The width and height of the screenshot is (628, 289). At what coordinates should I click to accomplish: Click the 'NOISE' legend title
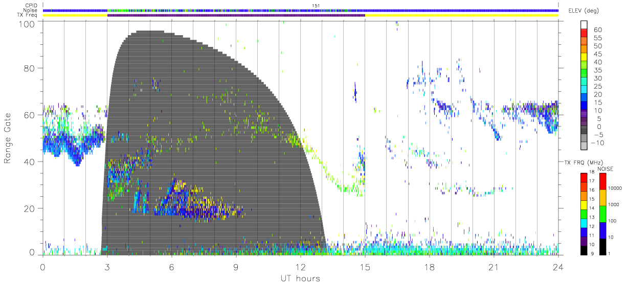tap(605, 169)
